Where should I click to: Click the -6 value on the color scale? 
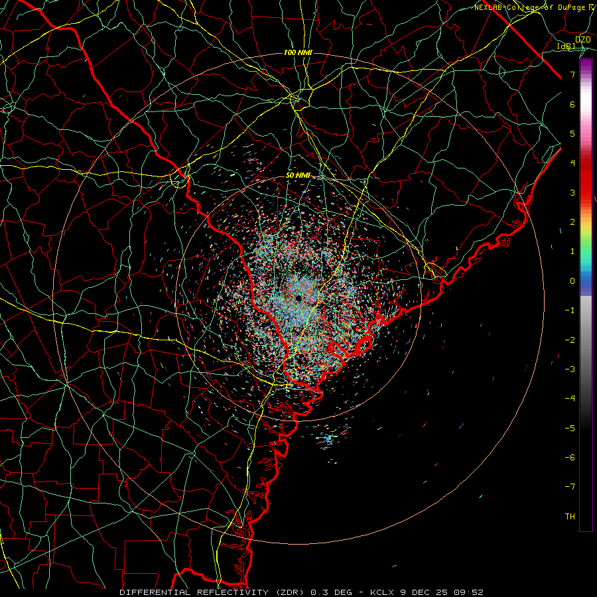coord(570,458)
